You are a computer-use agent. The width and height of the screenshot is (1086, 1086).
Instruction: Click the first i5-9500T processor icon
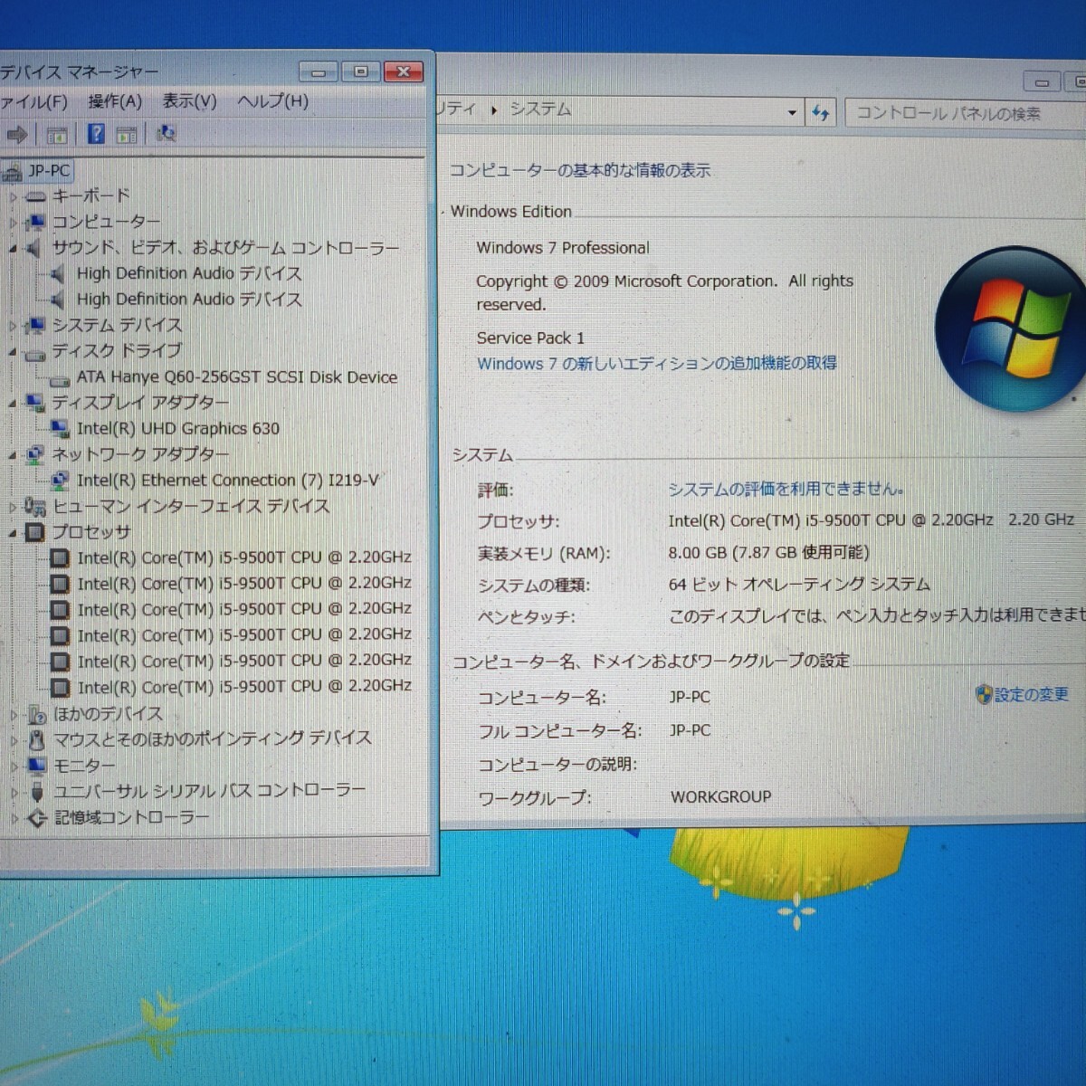60,558
